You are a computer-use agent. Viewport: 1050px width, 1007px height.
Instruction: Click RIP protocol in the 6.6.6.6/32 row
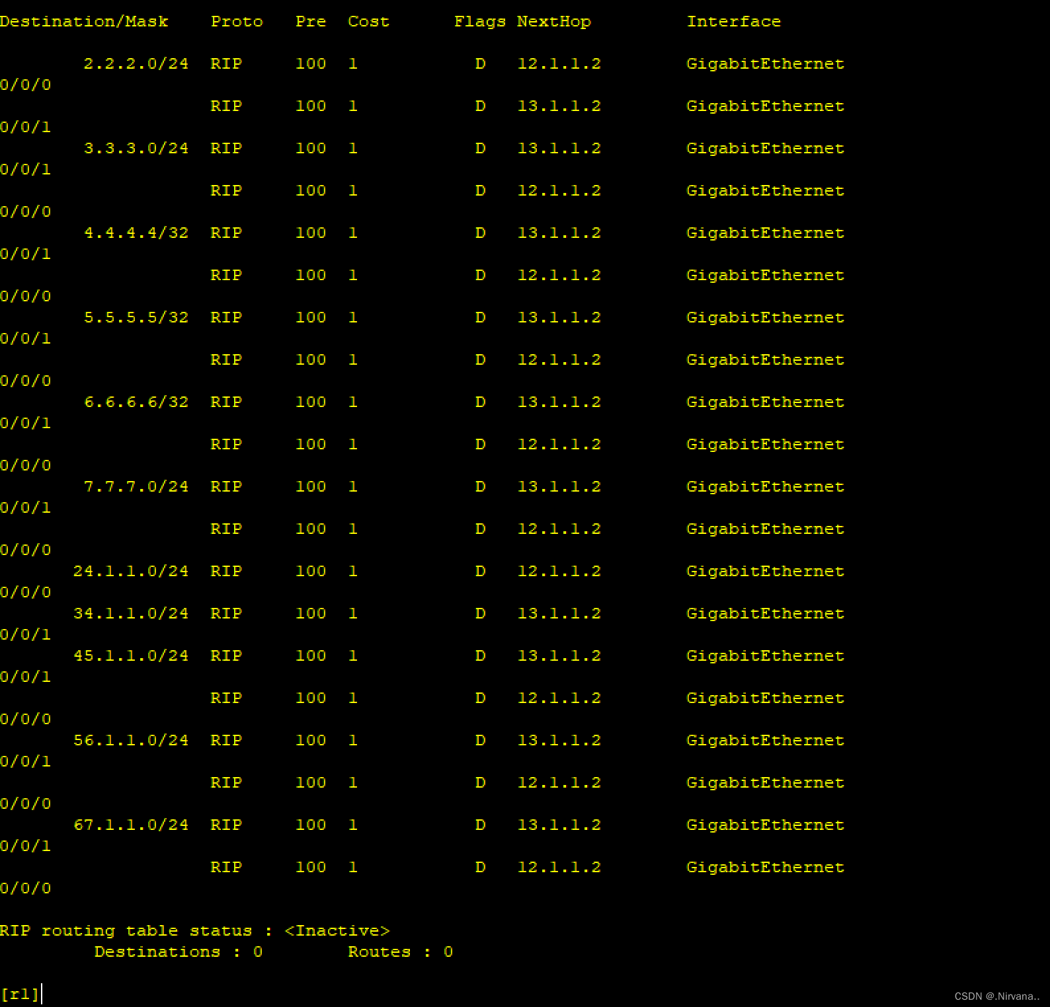tap(226, 402)
